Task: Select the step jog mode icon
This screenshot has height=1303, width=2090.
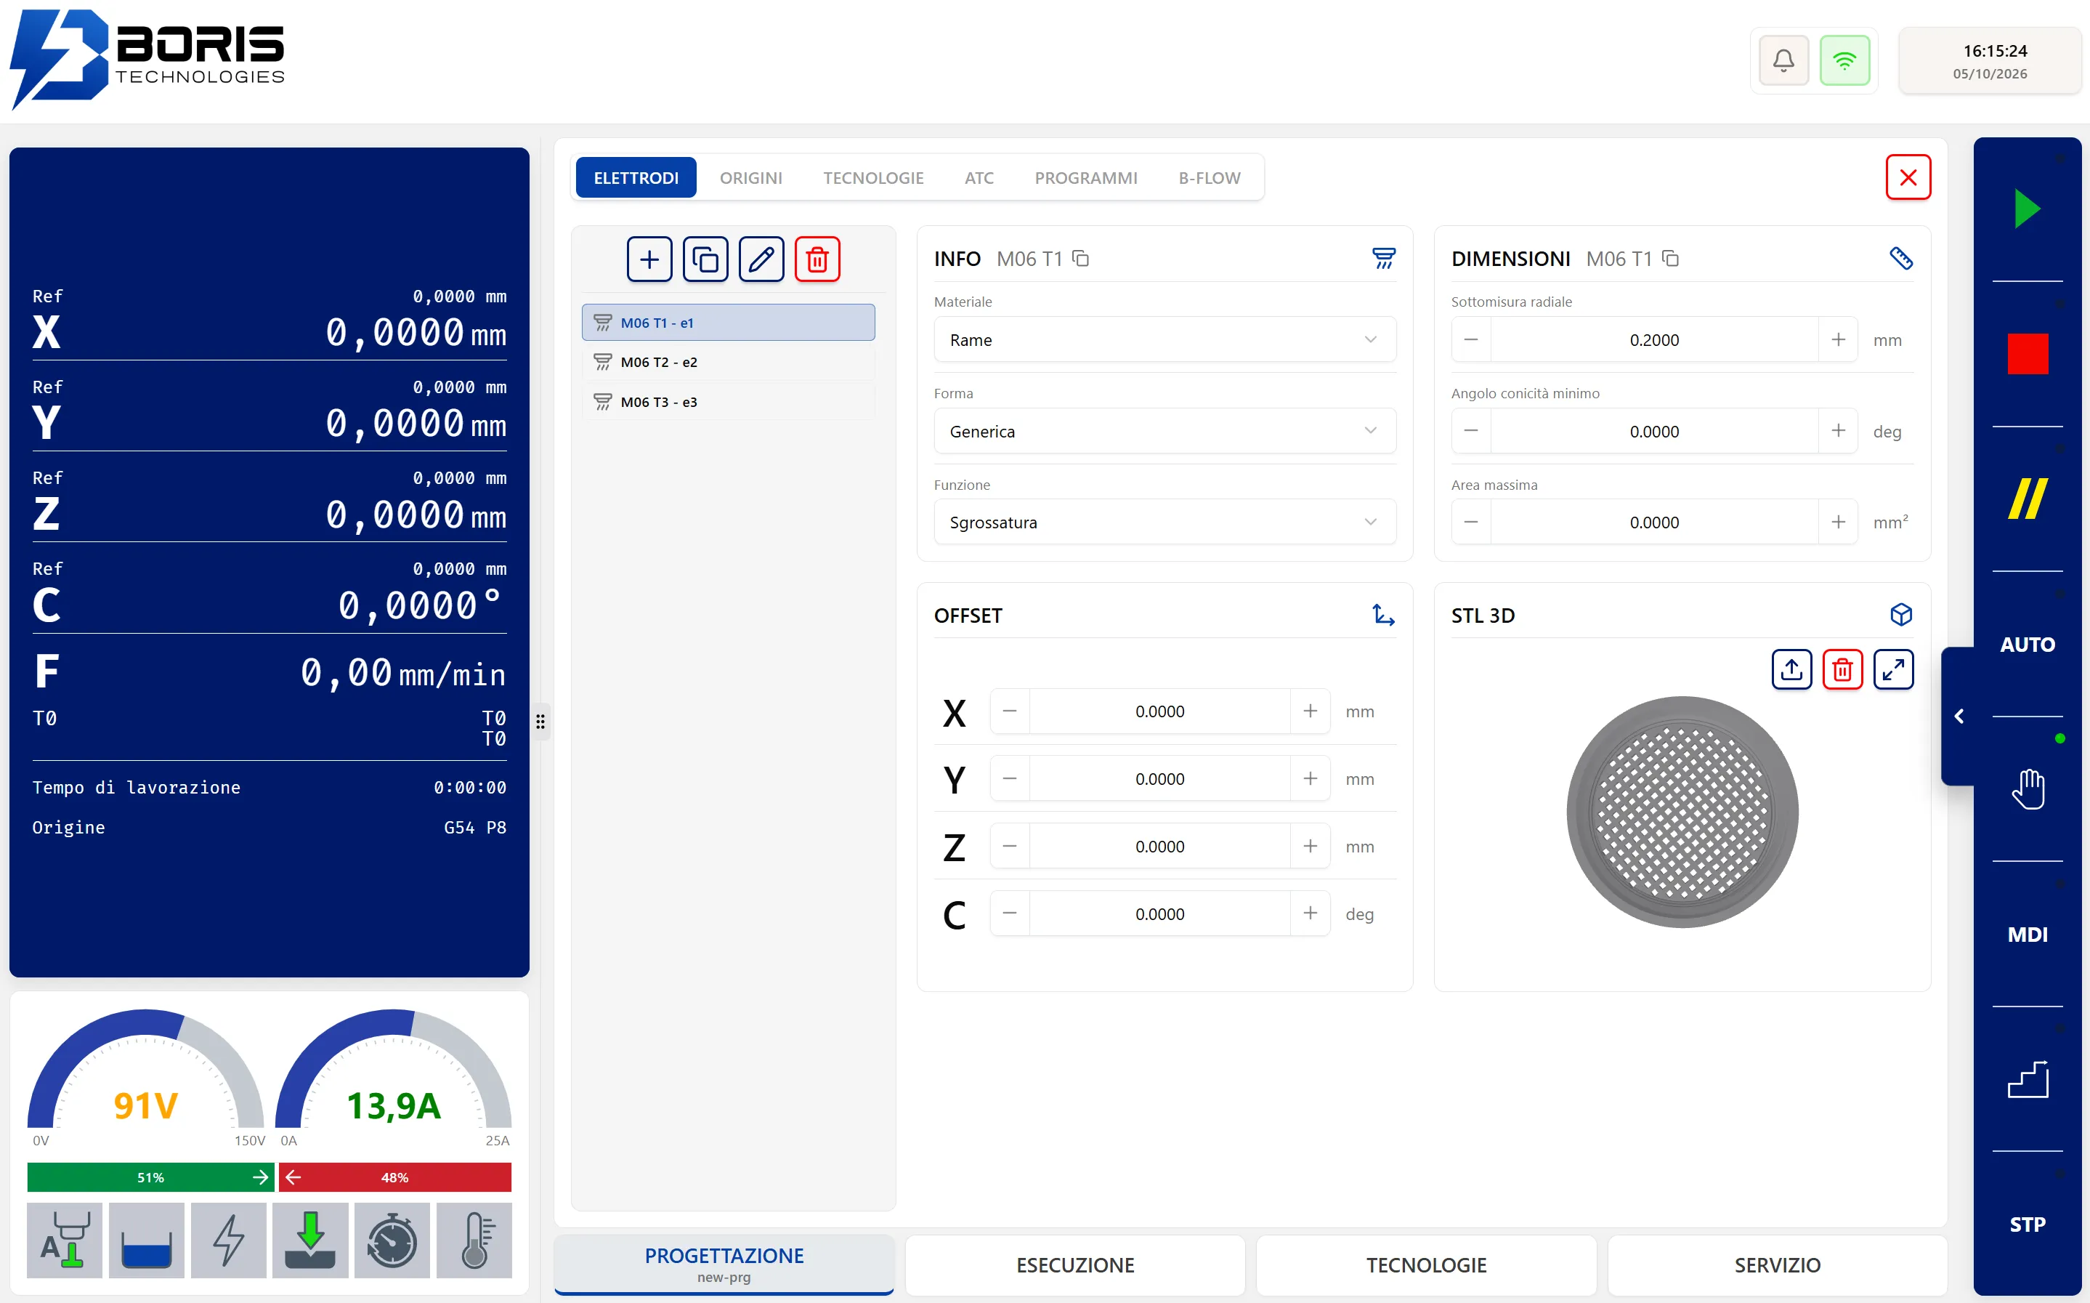Action: click(2027, 1079)
